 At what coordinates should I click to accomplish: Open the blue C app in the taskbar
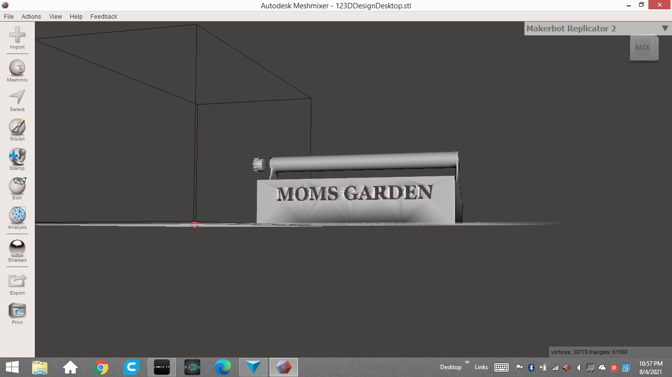(x=131, y=367)
